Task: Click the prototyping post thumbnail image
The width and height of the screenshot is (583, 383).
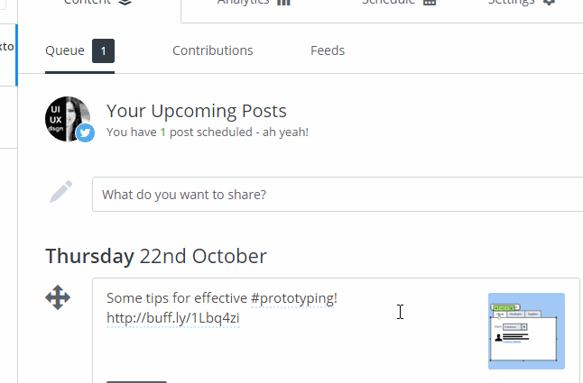Action: click(x=526, y=331)
